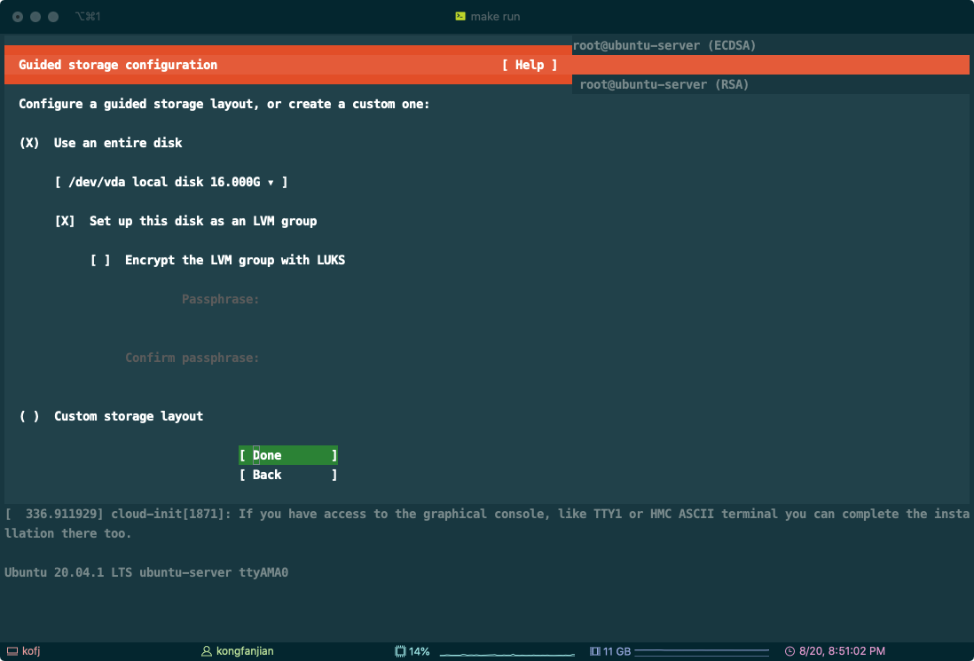
Task: Click the close window button in title bar
Action: coord(18,17)
